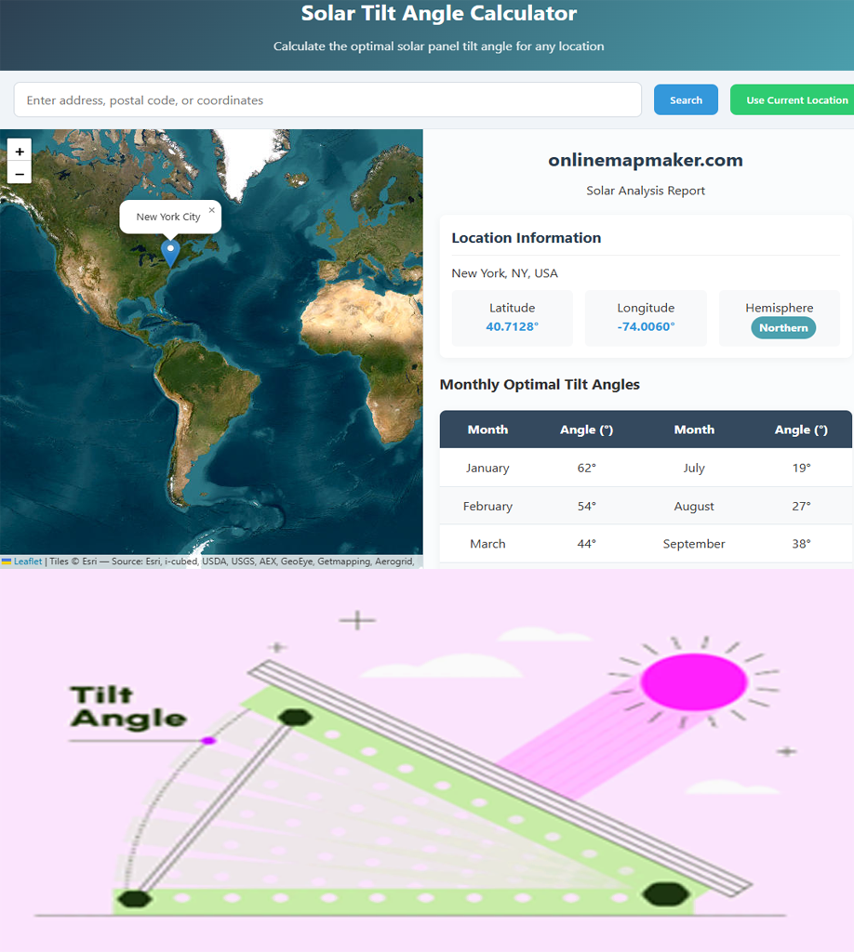Screen dimensions: 854x952
Task: Click the New York City popup label
Action: point(168,217)
